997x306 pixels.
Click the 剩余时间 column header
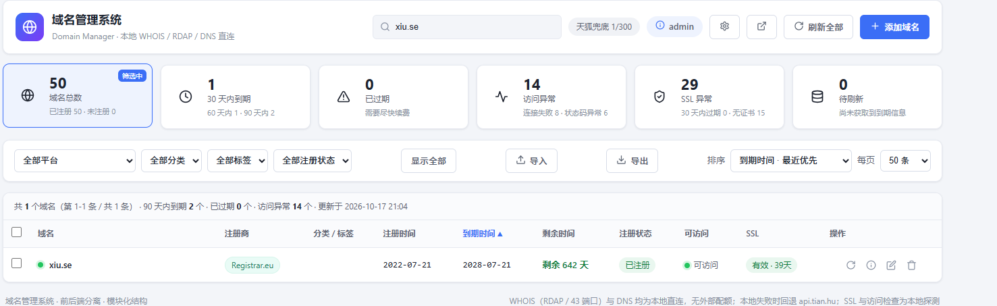tap(558, 234)
